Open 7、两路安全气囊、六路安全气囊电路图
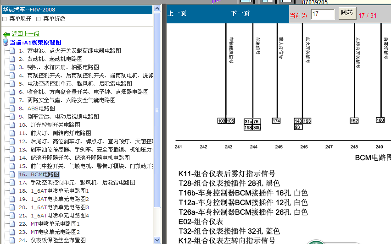The image size is (391, 244). pos(67,100)
